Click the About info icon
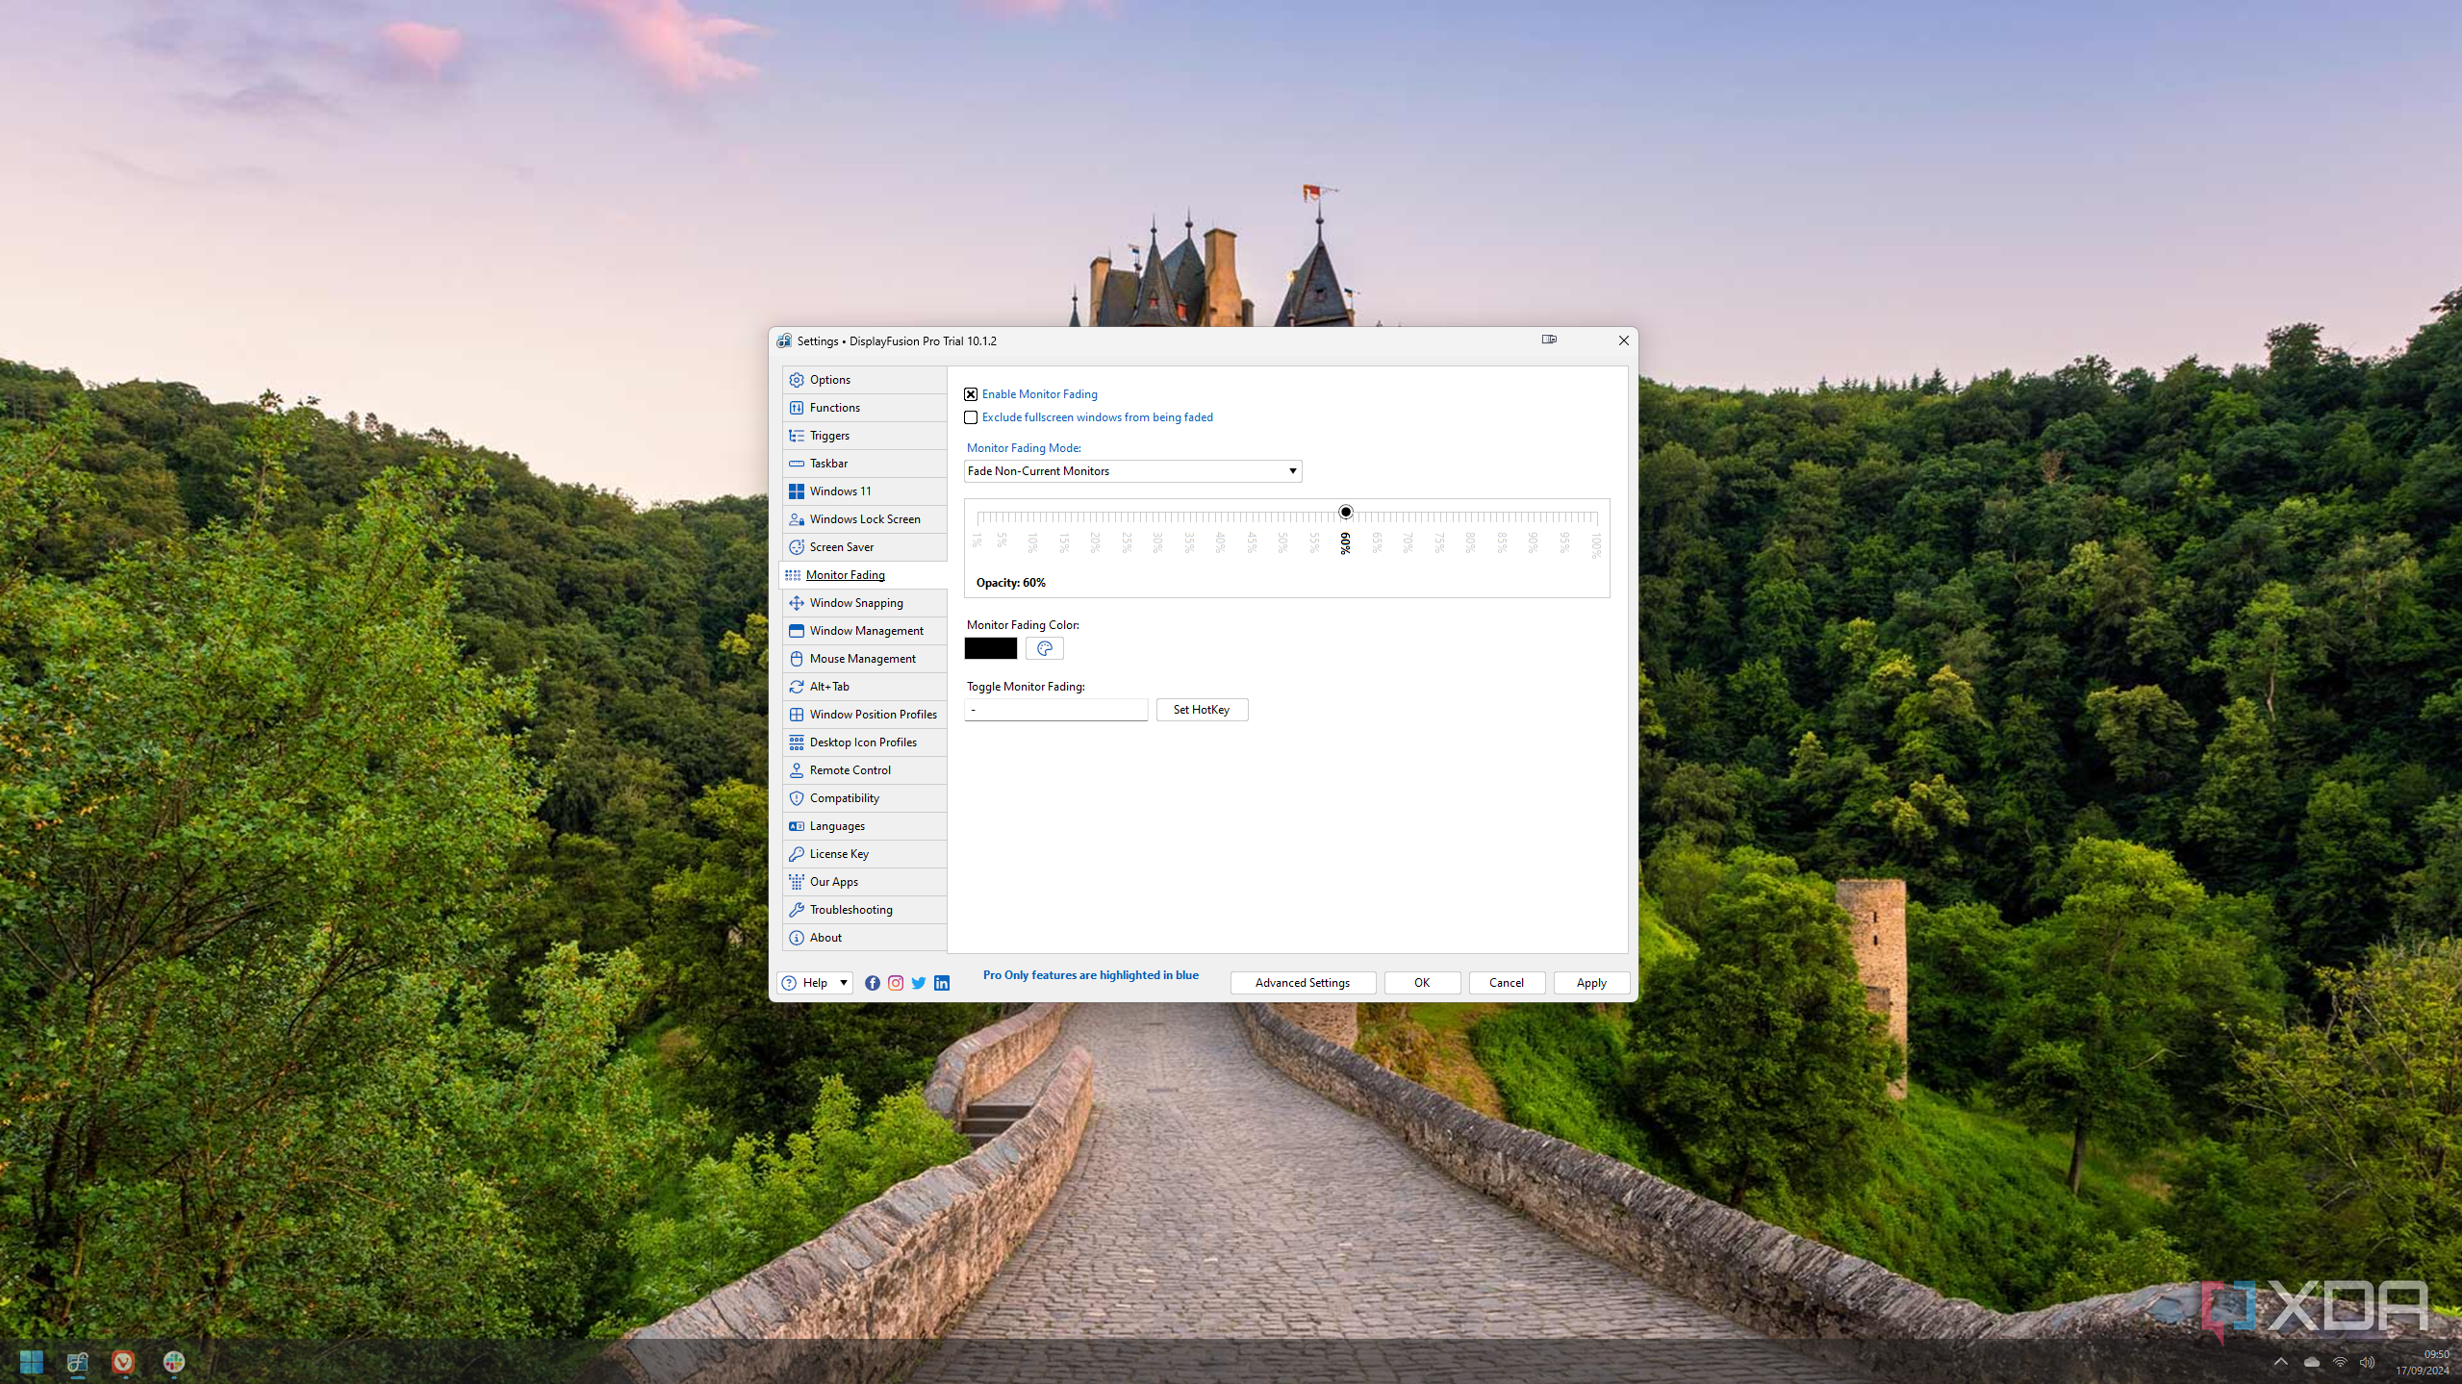 click(797, 938)
